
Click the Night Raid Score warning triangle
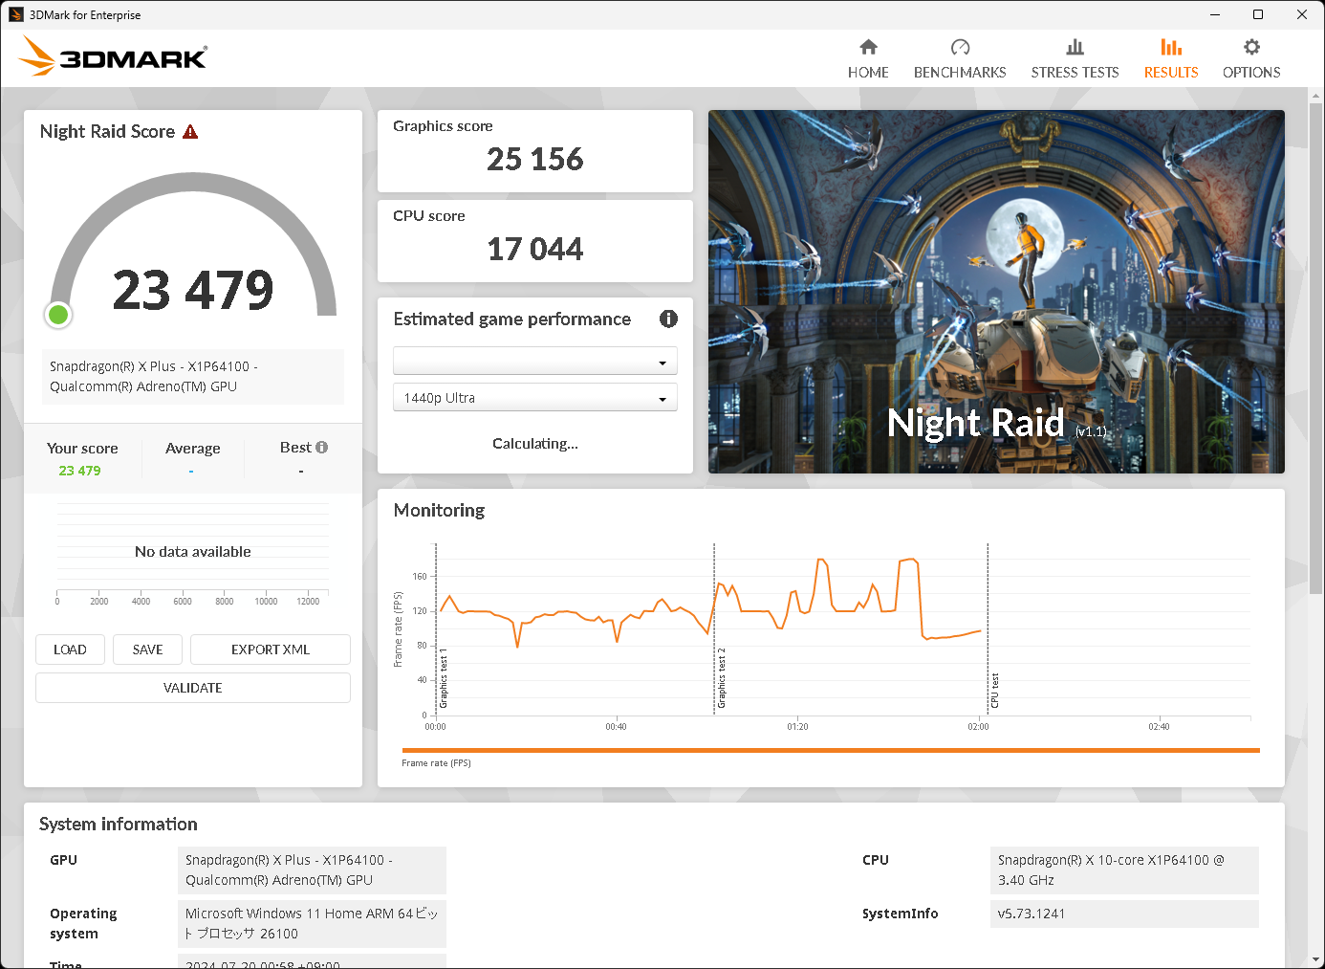coord(190,132)
